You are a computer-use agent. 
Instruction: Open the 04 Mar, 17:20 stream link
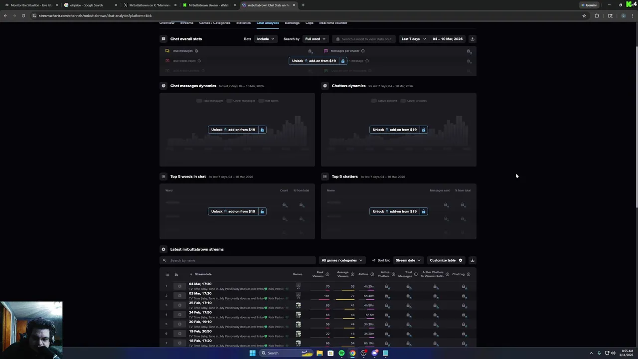(x=200, y=284)
